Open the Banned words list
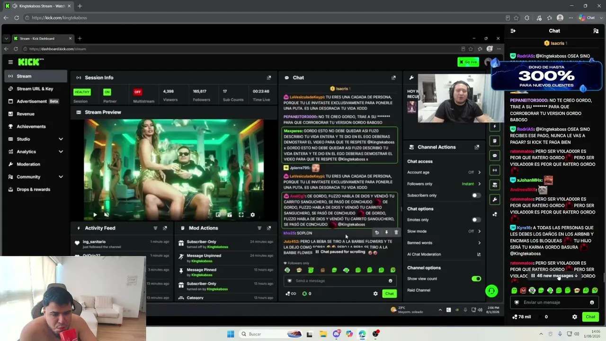The width and height of the screenshot is (606, 341). (444, 243)
